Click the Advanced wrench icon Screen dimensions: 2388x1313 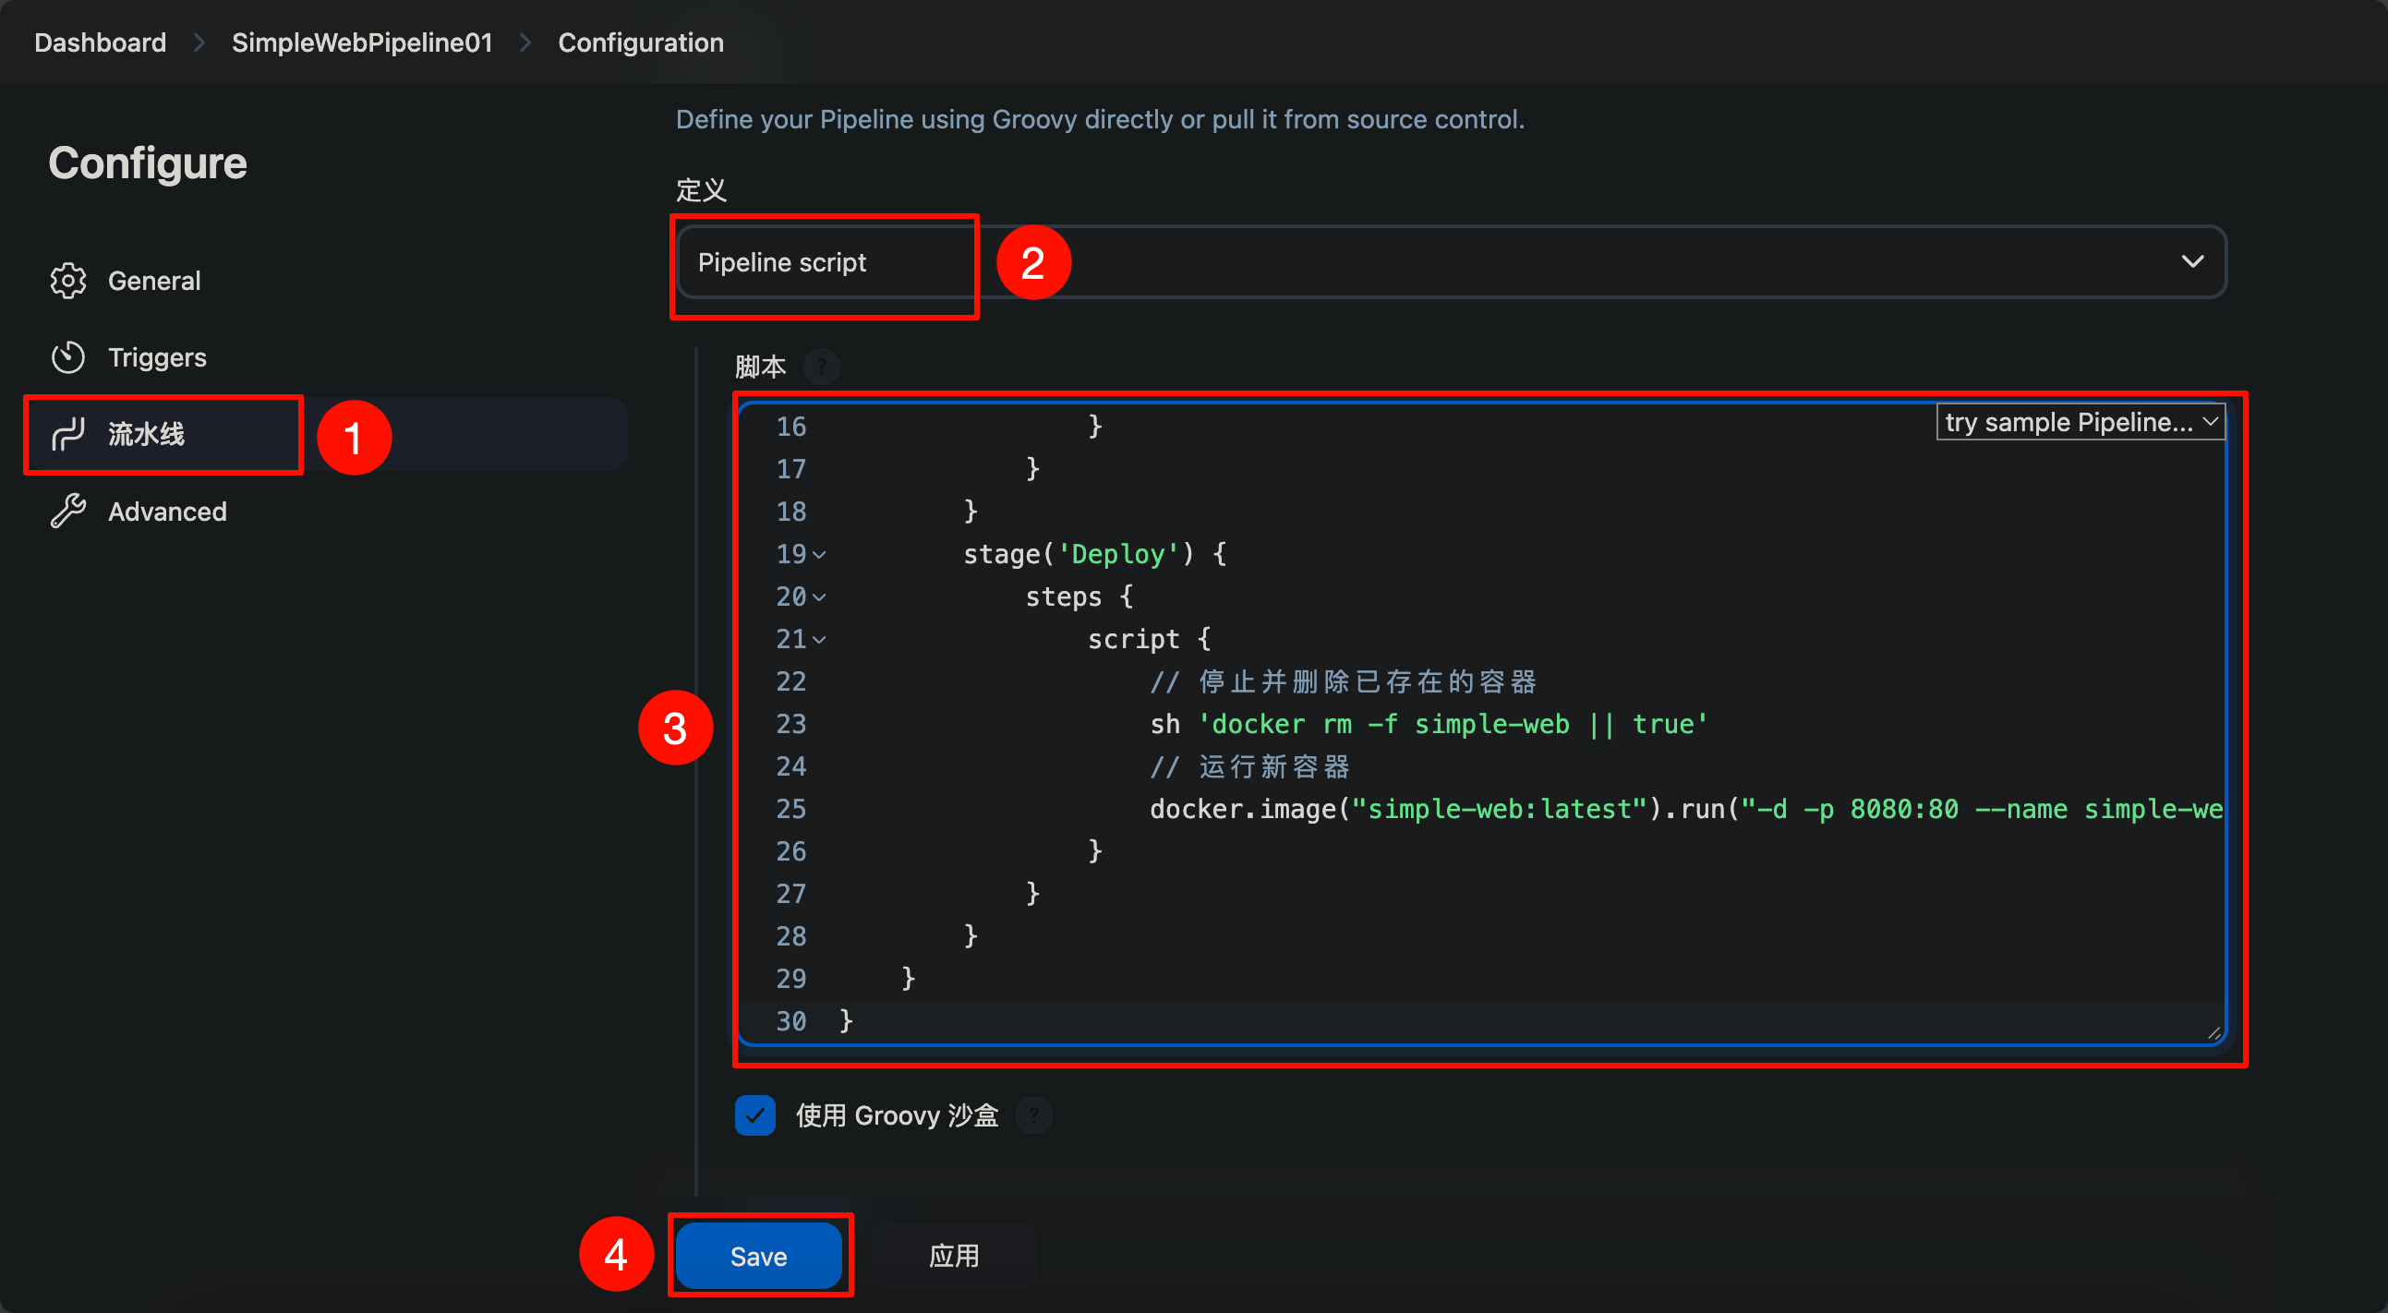[x=67, y=512]
